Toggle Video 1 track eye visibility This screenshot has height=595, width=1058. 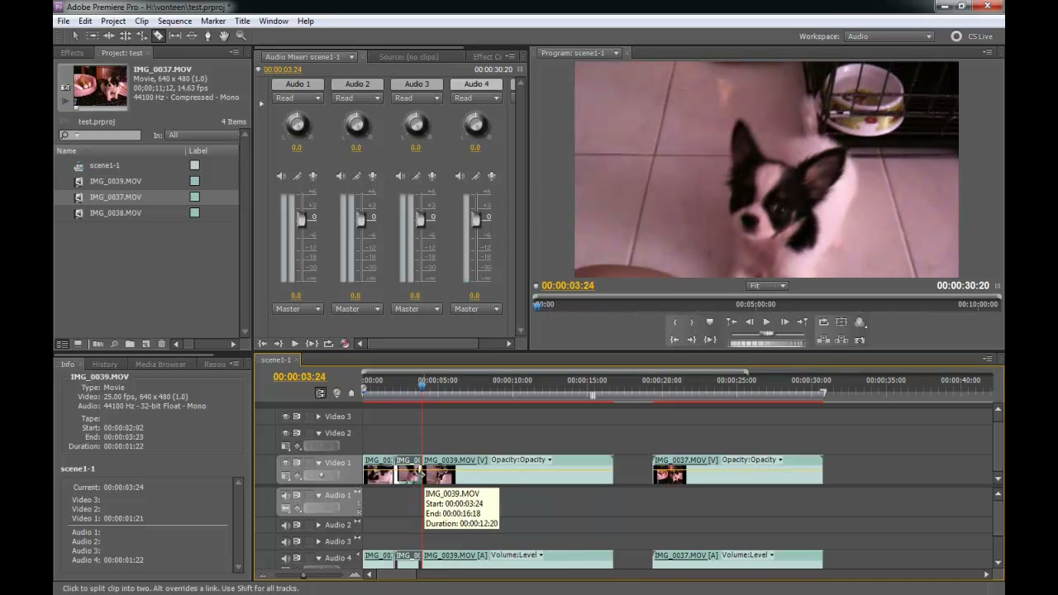[285, 463]
